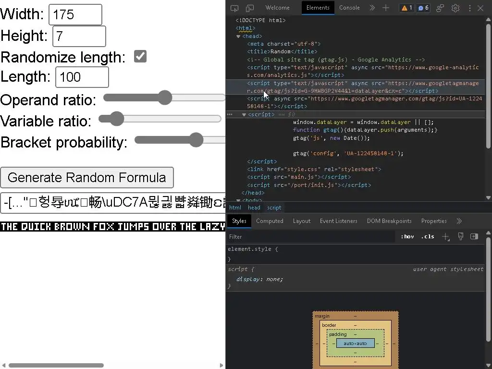
Task: Click the Width input field
Action: (x=75, y=14)
